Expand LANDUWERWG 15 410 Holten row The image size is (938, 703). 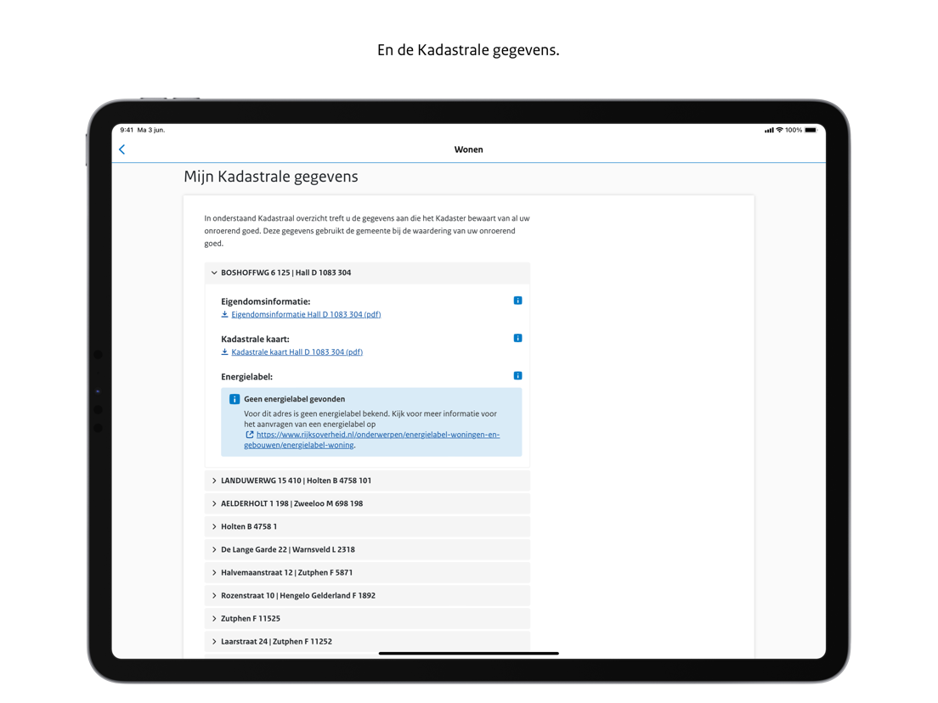click(367, 481)
